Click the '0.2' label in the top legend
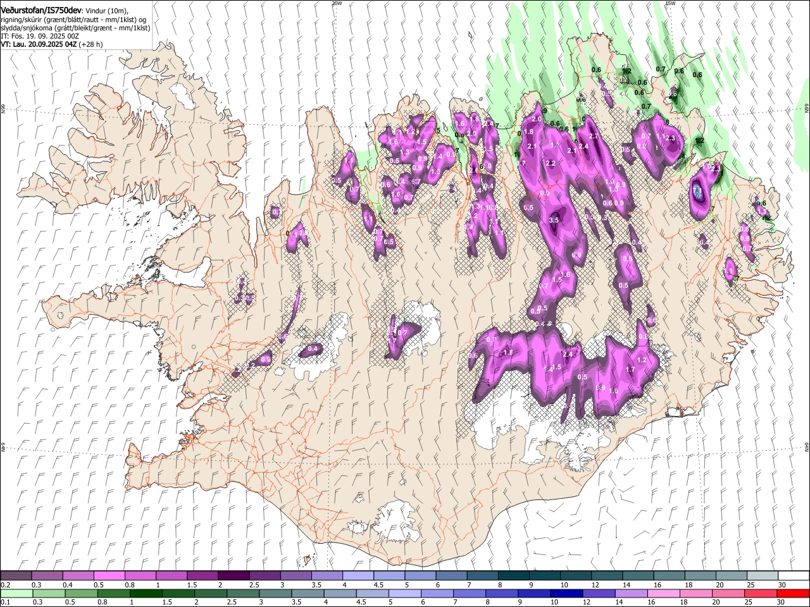 pyautogui.click(x=5, y=585)
